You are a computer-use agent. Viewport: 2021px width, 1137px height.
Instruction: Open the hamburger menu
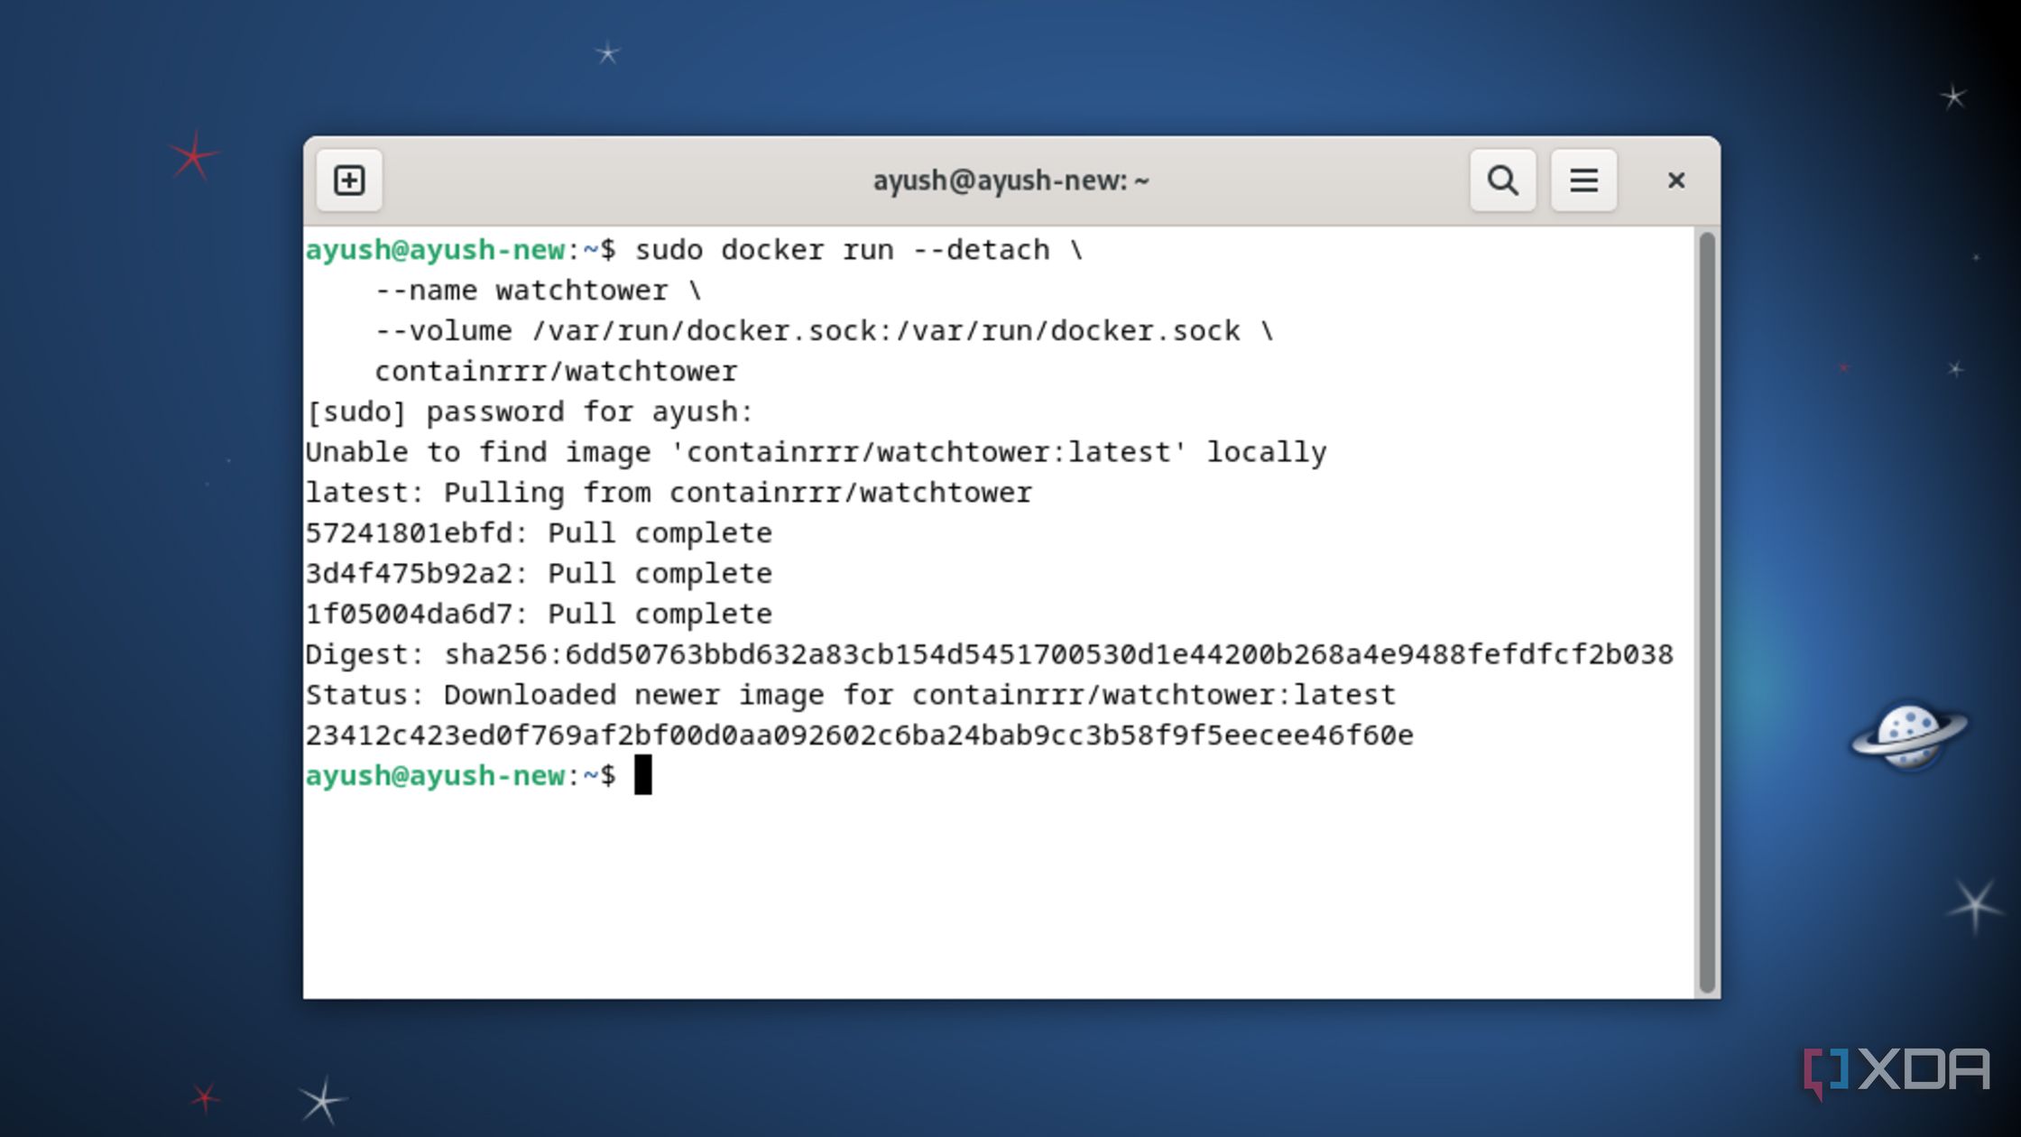(1583, 180)
